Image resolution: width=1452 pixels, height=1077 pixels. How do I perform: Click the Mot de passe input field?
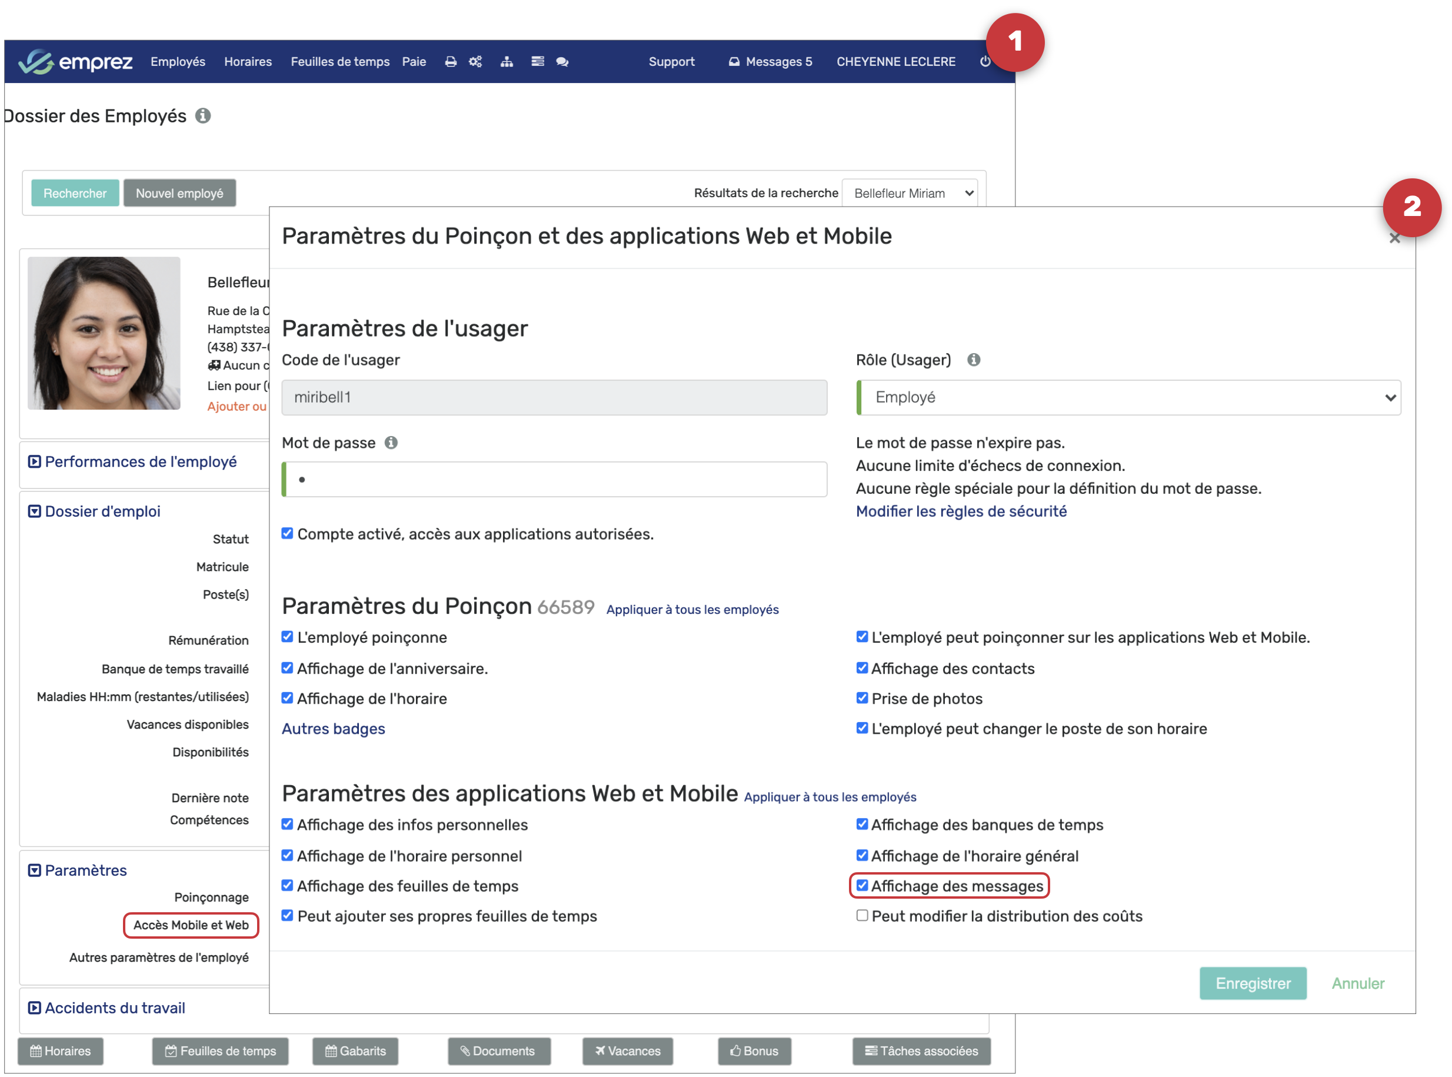pos(555,480)
